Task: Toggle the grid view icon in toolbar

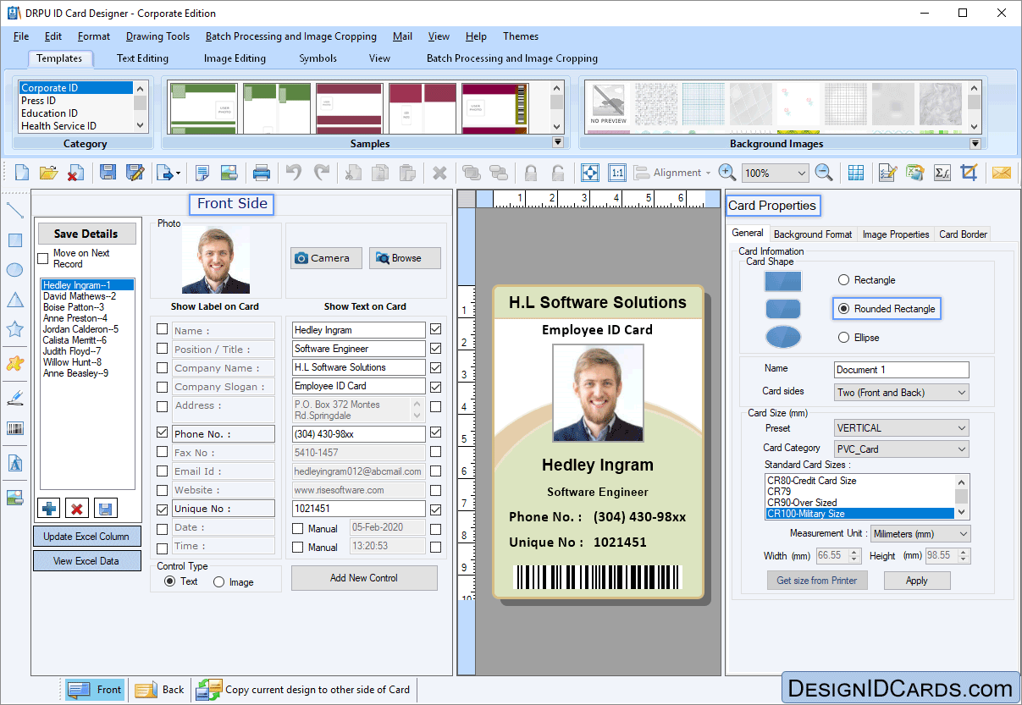Action: point(856,173)
